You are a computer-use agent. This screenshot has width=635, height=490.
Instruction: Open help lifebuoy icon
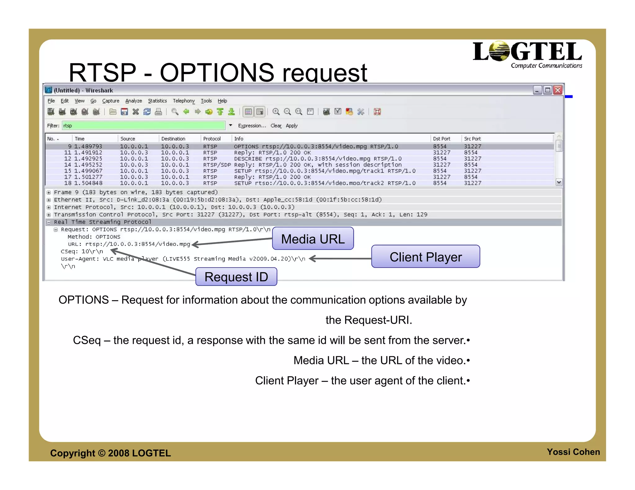(x=377, y=112)
